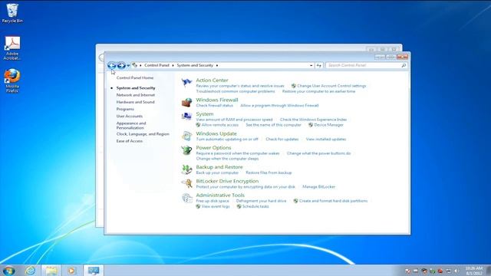Click the Action Center flag icon
This screenshot has height=276, width=491.
(x=186, y=83)
